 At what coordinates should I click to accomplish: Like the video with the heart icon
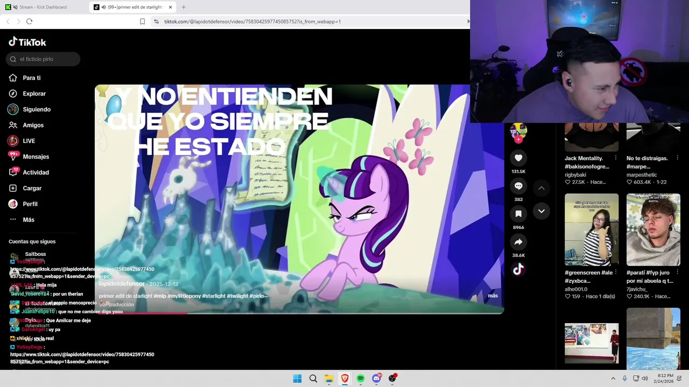click(518, 158)
